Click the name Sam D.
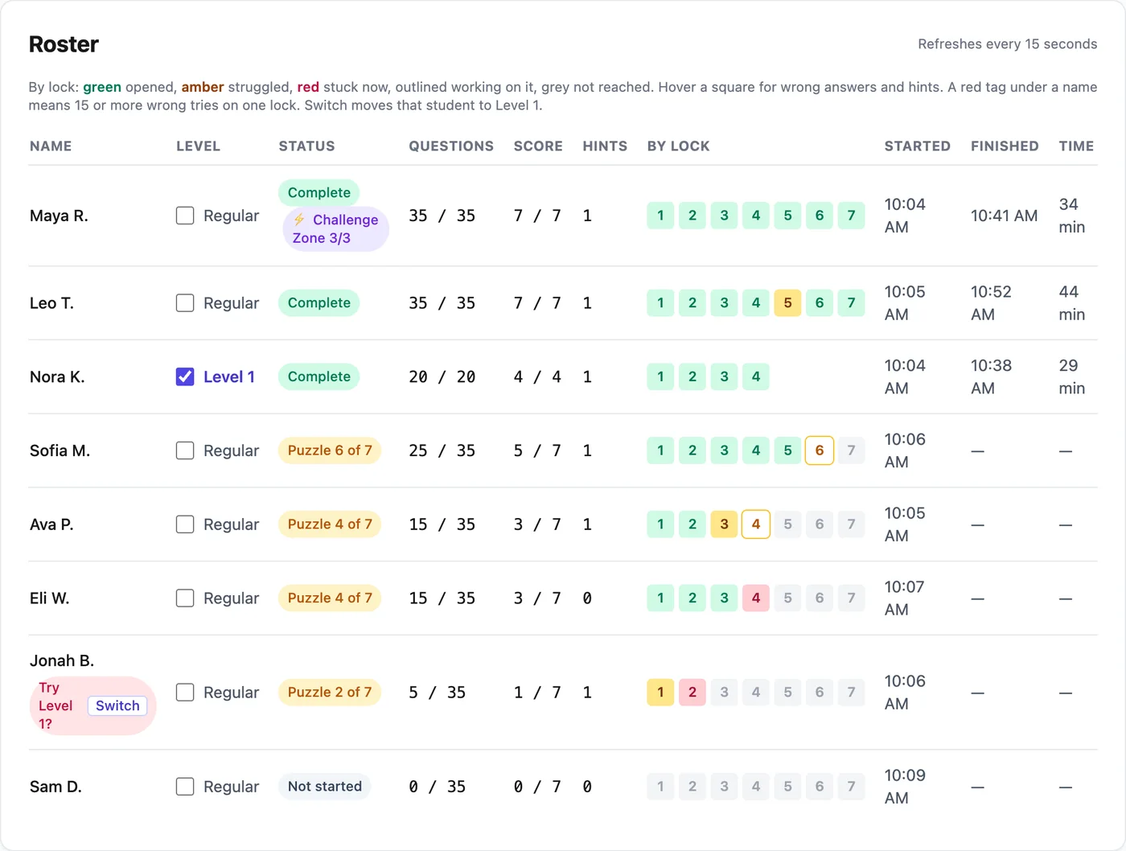Screen dimensions: 1126x851 click(x=55, y=787)
